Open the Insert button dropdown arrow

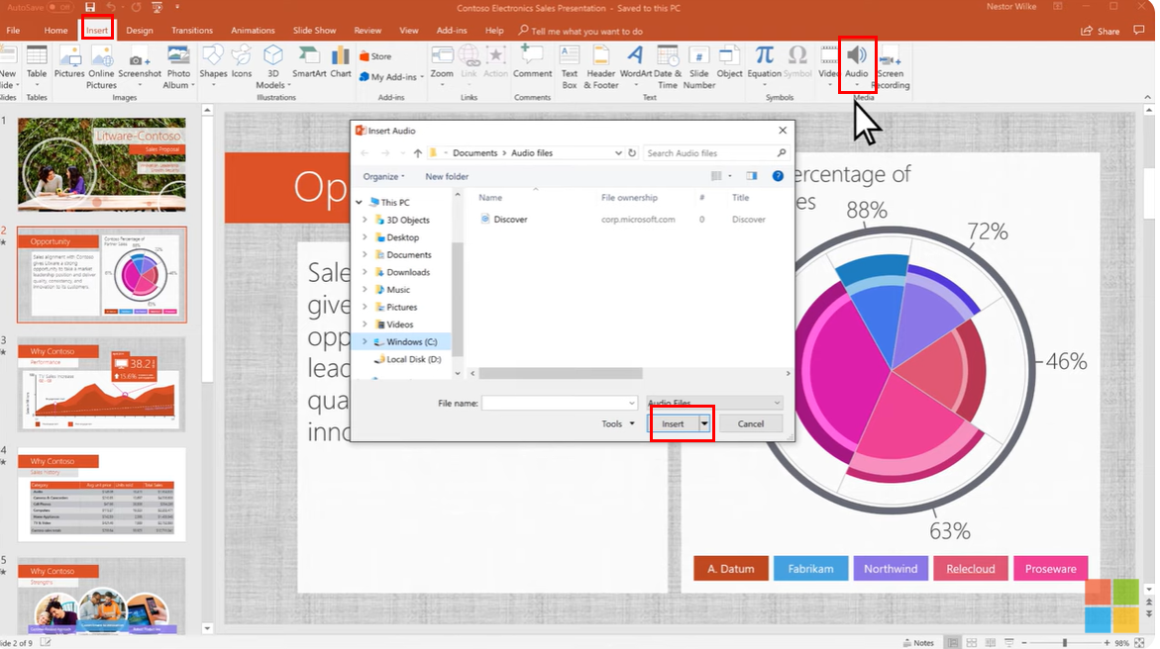point(704,423)
